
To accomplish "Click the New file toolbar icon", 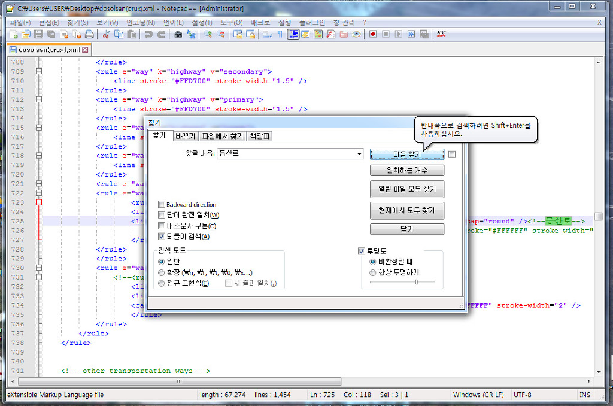I will (x=13, y=35).
